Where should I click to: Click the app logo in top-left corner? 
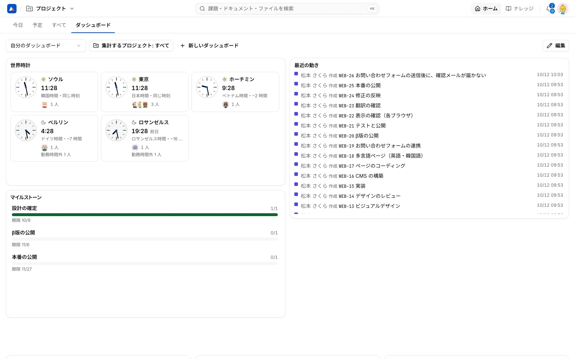[x=12, y=9]
